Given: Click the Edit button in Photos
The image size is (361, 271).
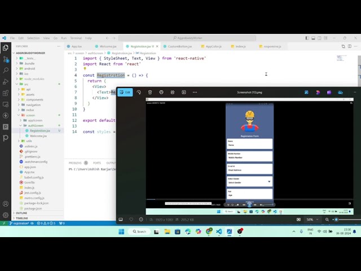Looking at the screenshot, I should (125, 92).
